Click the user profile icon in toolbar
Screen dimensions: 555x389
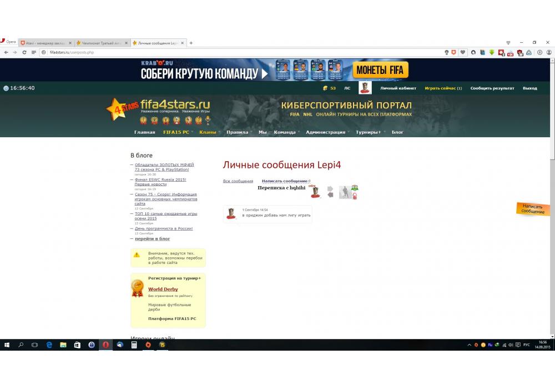point(549,52)
